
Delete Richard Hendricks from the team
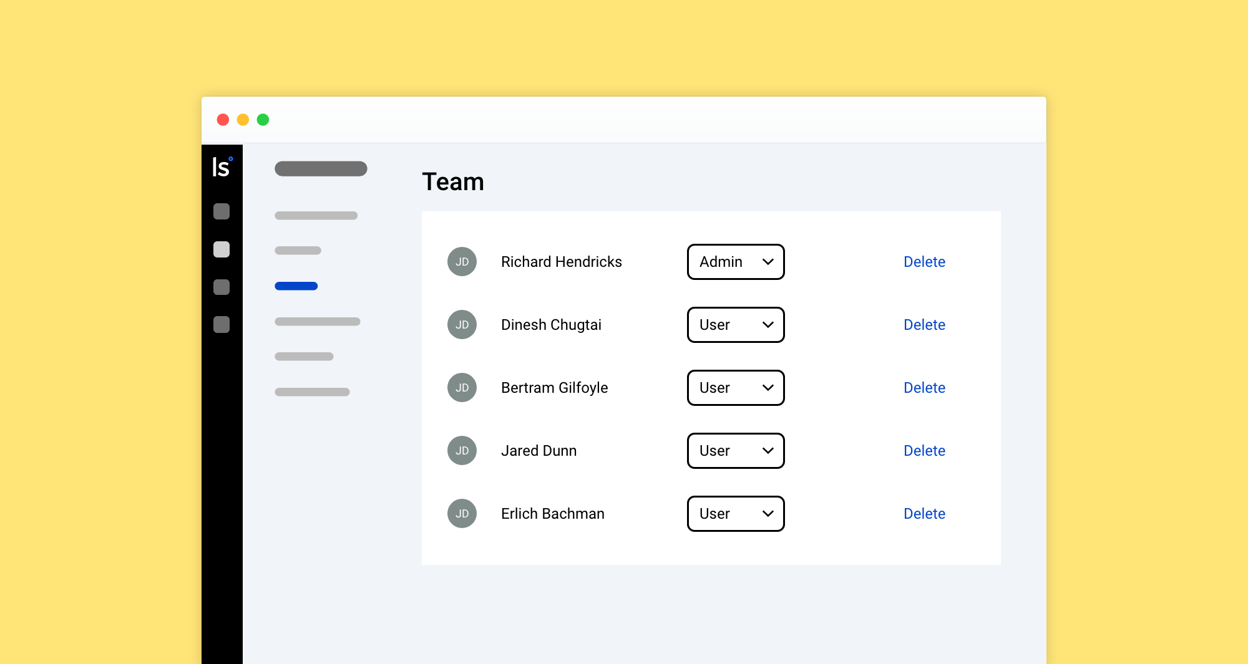coord(924,262)
